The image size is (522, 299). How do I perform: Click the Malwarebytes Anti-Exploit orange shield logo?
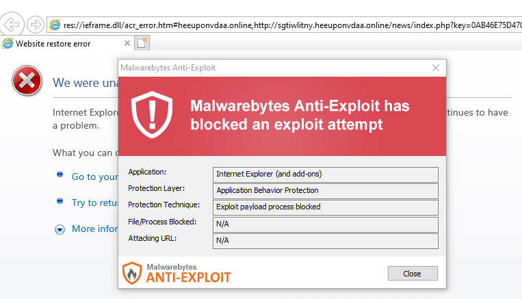click(131, 273)
